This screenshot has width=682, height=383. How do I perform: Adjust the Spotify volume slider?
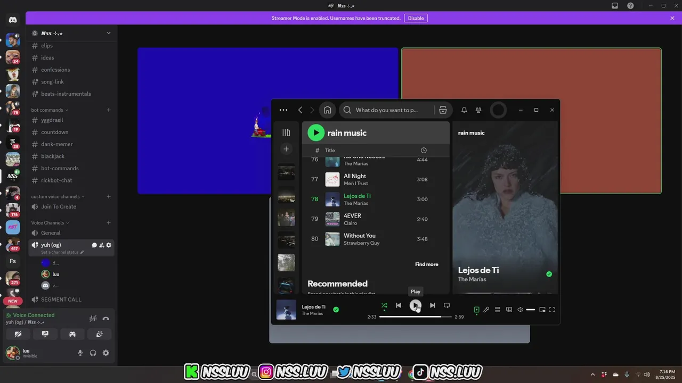(x=530, y=310)
